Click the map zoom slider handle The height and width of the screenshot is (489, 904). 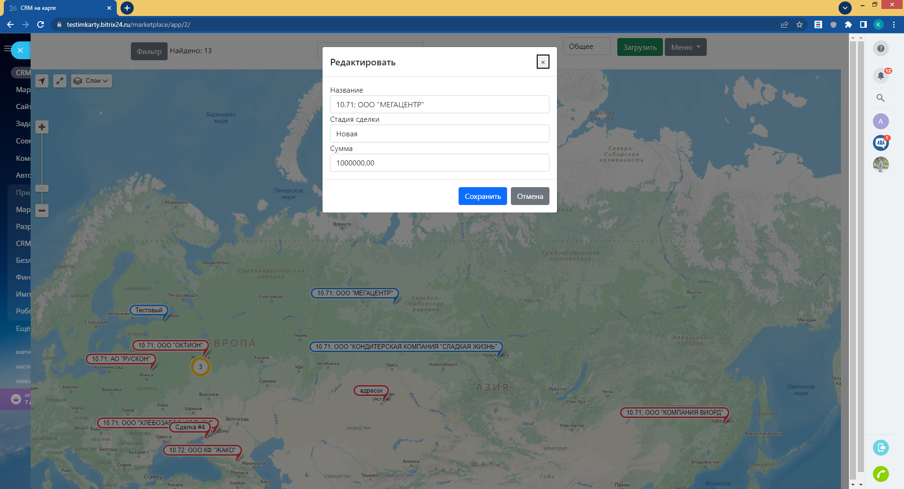pos(42,189)
